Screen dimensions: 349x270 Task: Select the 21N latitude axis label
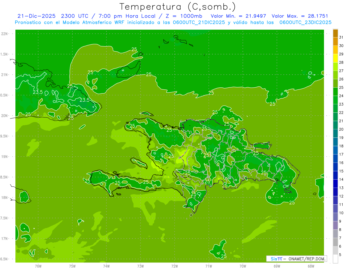point(5,75)
